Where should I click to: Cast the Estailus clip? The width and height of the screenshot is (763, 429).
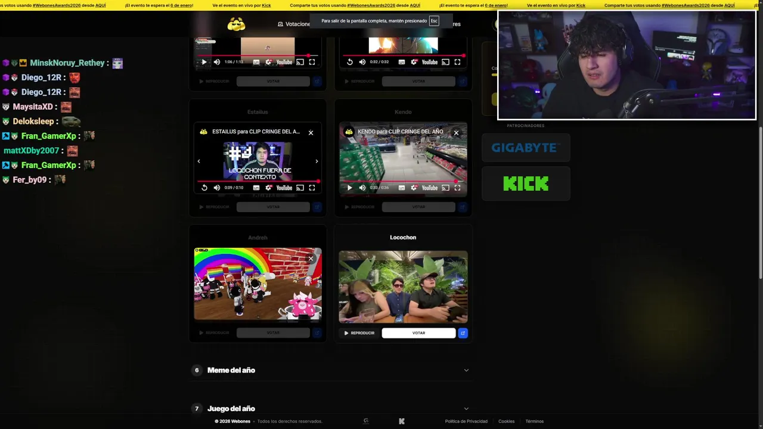click(300, 188)
